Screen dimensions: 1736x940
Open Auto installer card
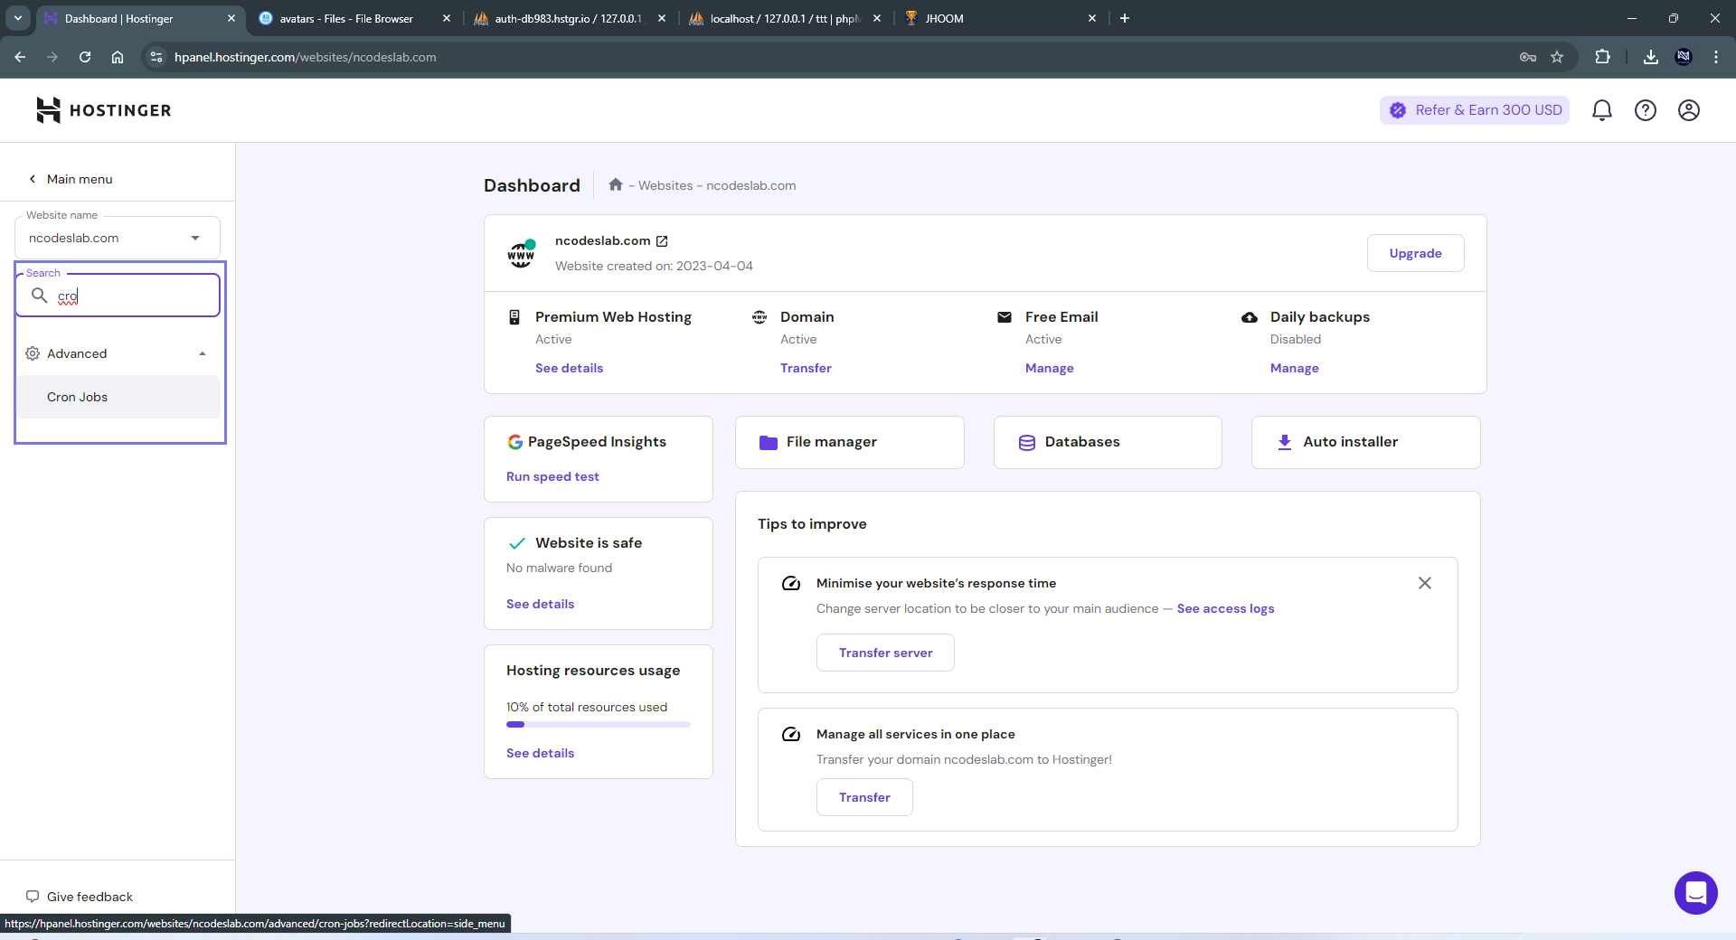coord(1365,442)
